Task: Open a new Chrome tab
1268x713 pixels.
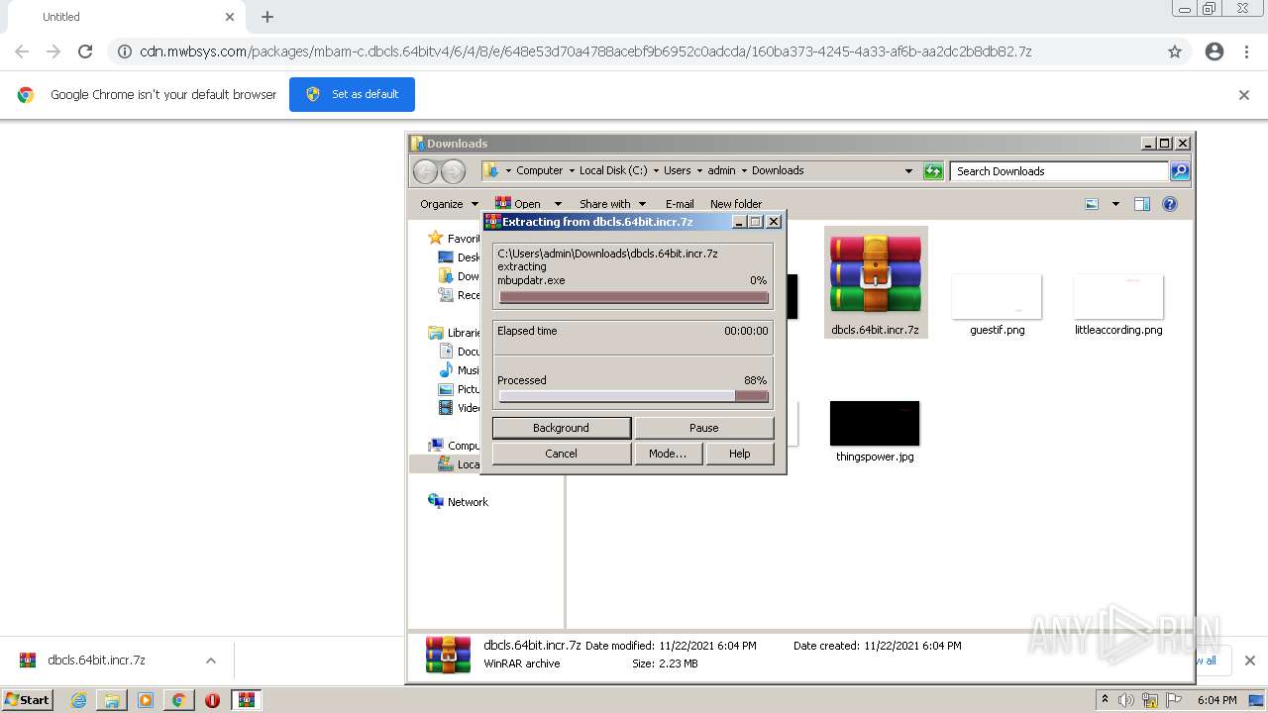Action: pos(267,17)
